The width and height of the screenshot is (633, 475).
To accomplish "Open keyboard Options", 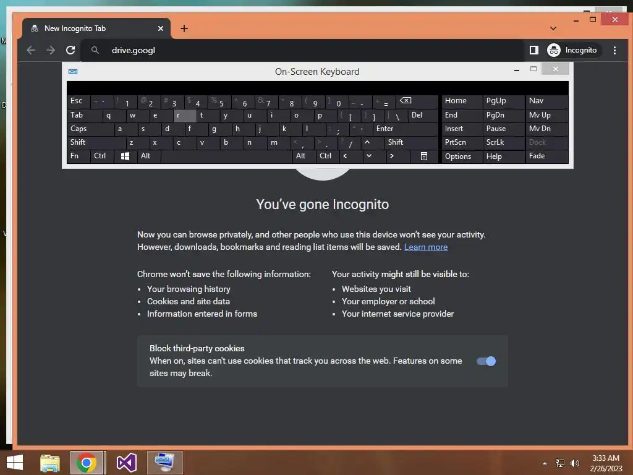I will pyautogui.click(x=462, y=156).
